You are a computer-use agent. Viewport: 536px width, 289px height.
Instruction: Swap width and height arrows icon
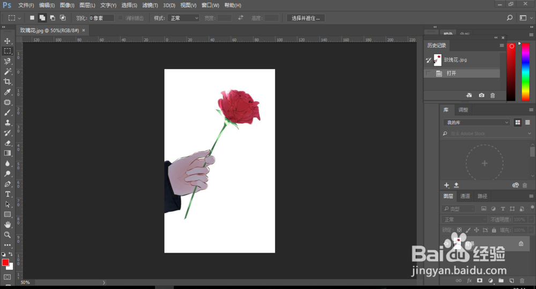241,18
